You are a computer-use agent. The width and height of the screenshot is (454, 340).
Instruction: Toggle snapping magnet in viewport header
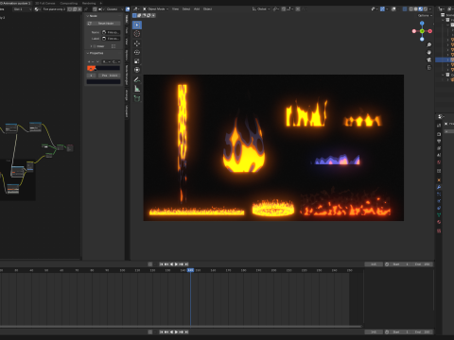pyautogui.click(x=284, y=9)
